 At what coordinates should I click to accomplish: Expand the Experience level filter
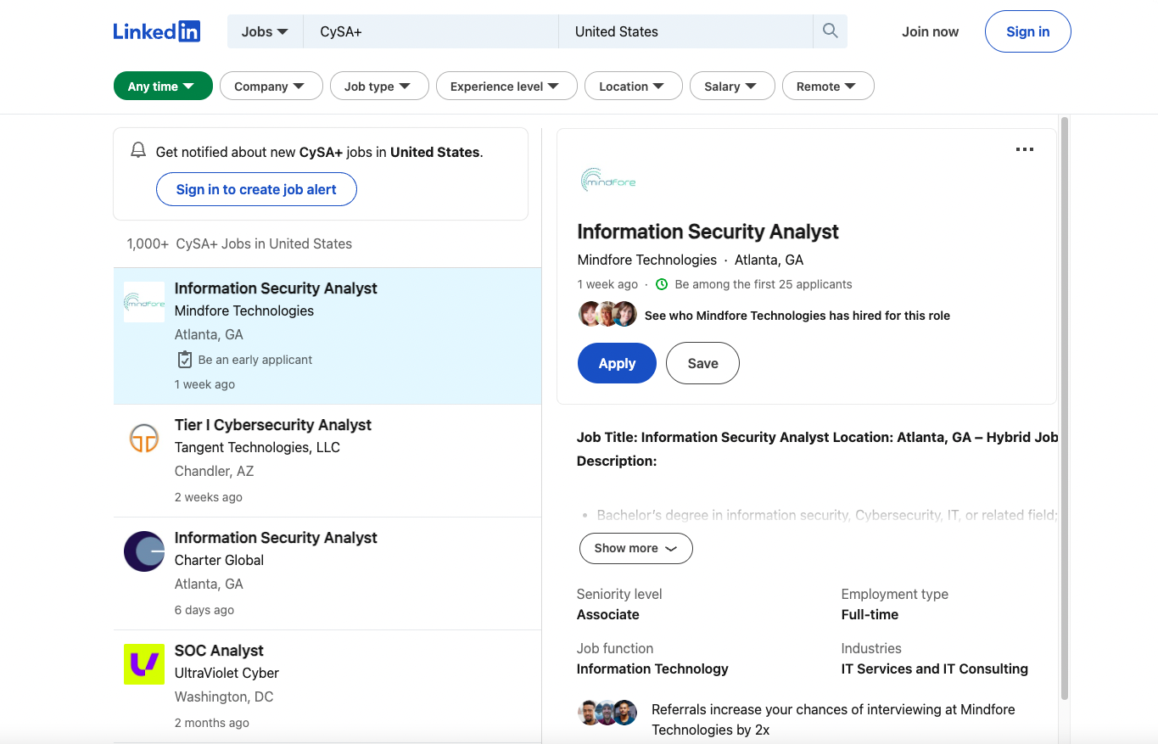click(x=506, y=86)
